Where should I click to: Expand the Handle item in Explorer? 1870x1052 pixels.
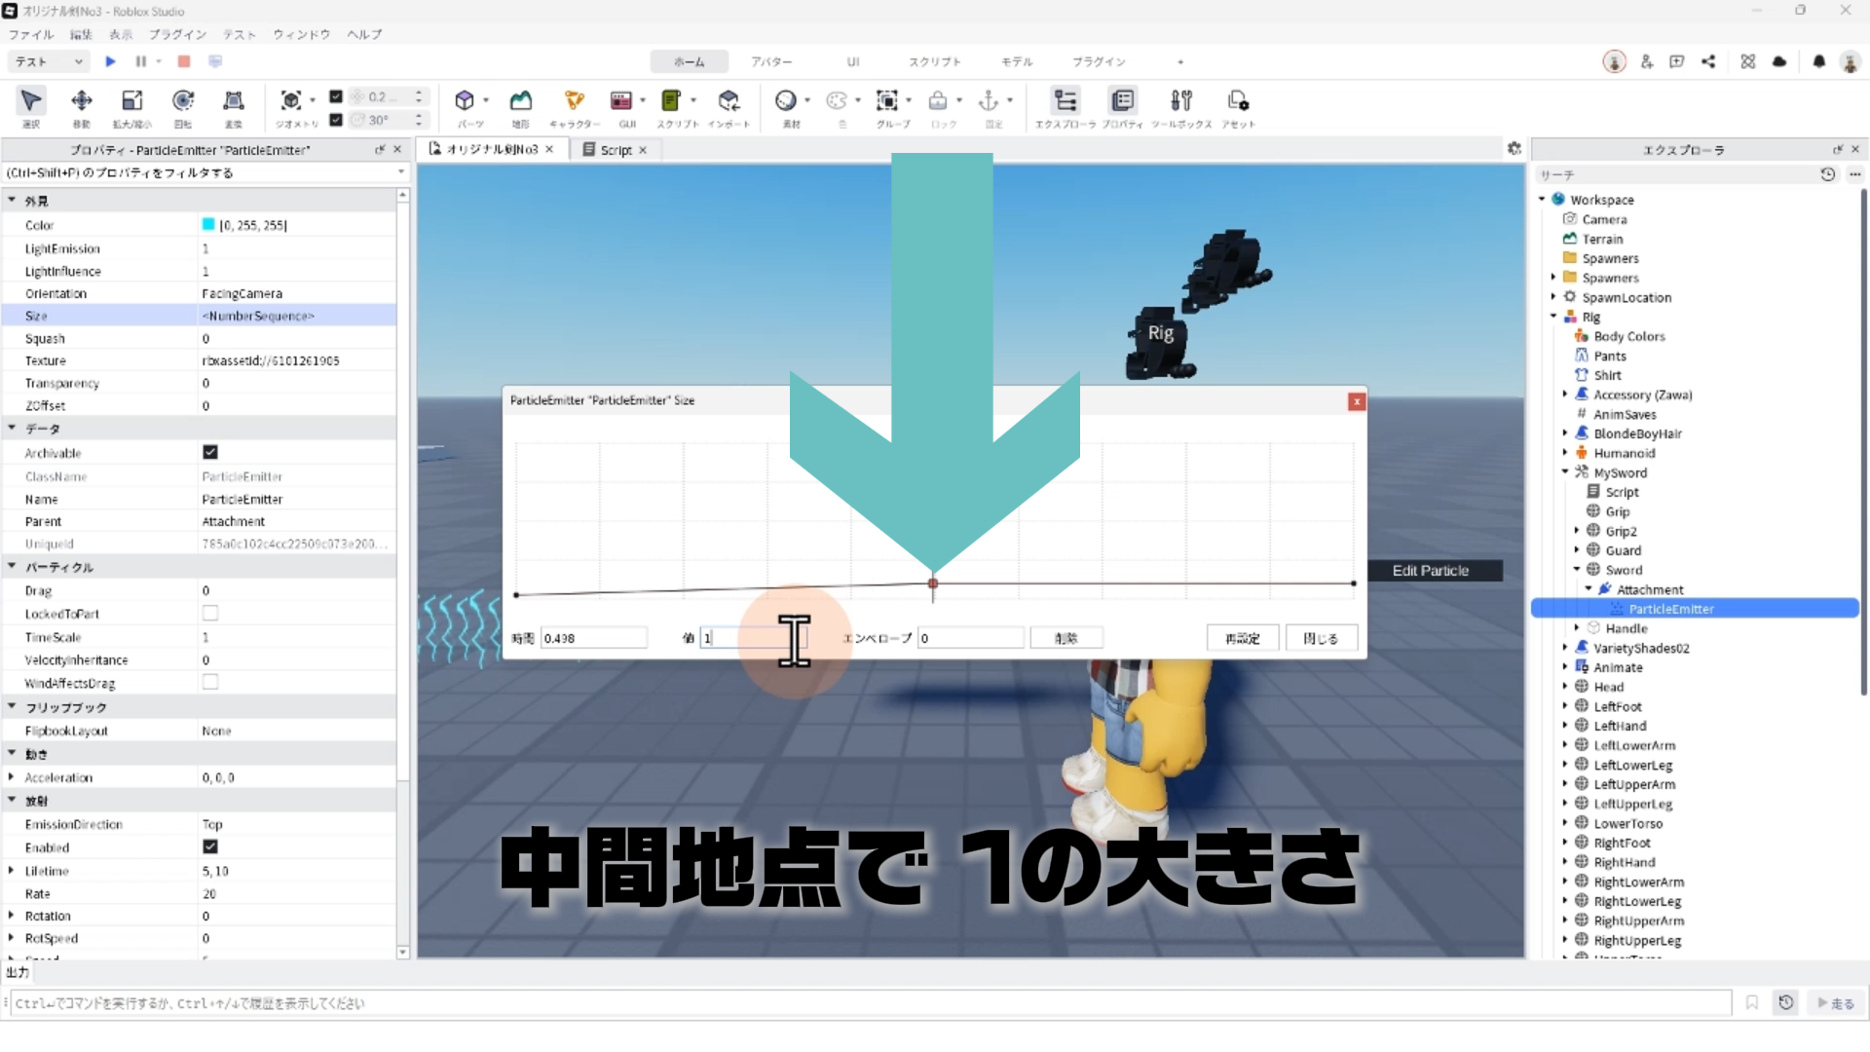1577,628
